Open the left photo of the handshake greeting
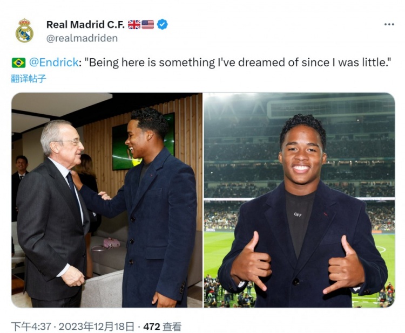The height and width of the screenshot is (333, 405). pos(107,200)
